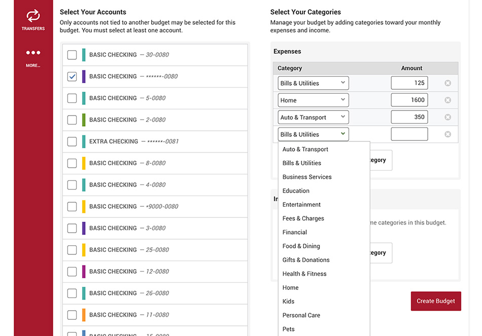Check the Extra Checking ******-0081 account
The image size is (482, 336).
72,141
